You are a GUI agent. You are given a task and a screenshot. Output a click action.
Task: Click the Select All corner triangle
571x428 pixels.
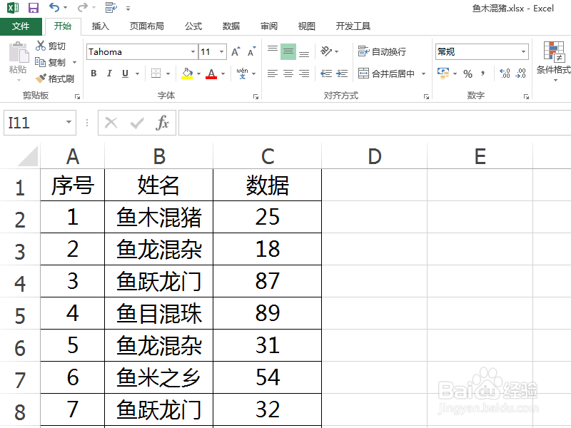click(x=26, y=156)
